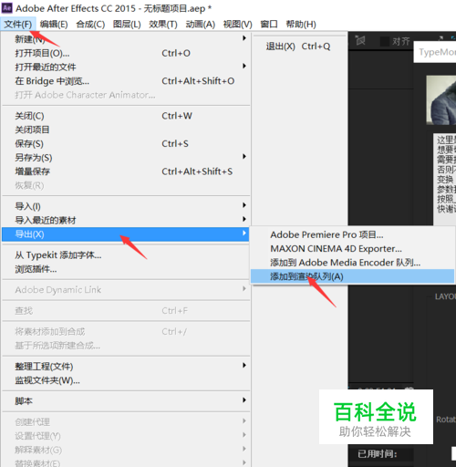Viewport: 456px width, 467px height.
Task: Click the portrait thumbnail in panel
Action: pyautogui.click(x=441, y=100)
